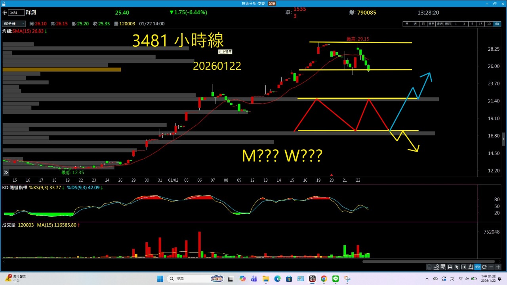Viewport: 507px width, 285px height.
Task: Click the 往上還原 restore button
Action: click(225, 52)
